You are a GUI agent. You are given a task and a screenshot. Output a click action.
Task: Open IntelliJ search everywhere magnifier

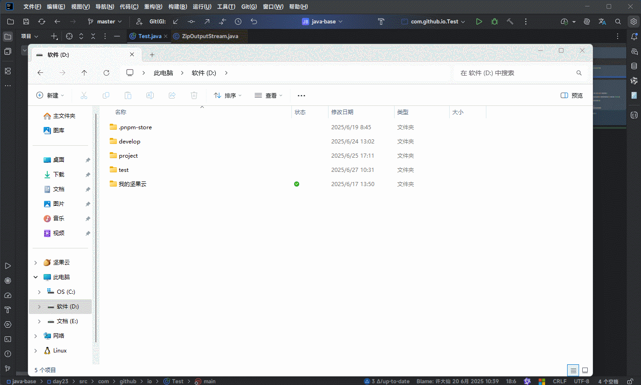tap(618, 22)
